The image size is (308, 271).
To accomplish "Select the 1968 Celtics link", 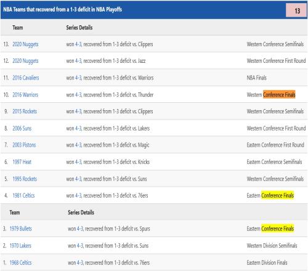I will [20, 262].
